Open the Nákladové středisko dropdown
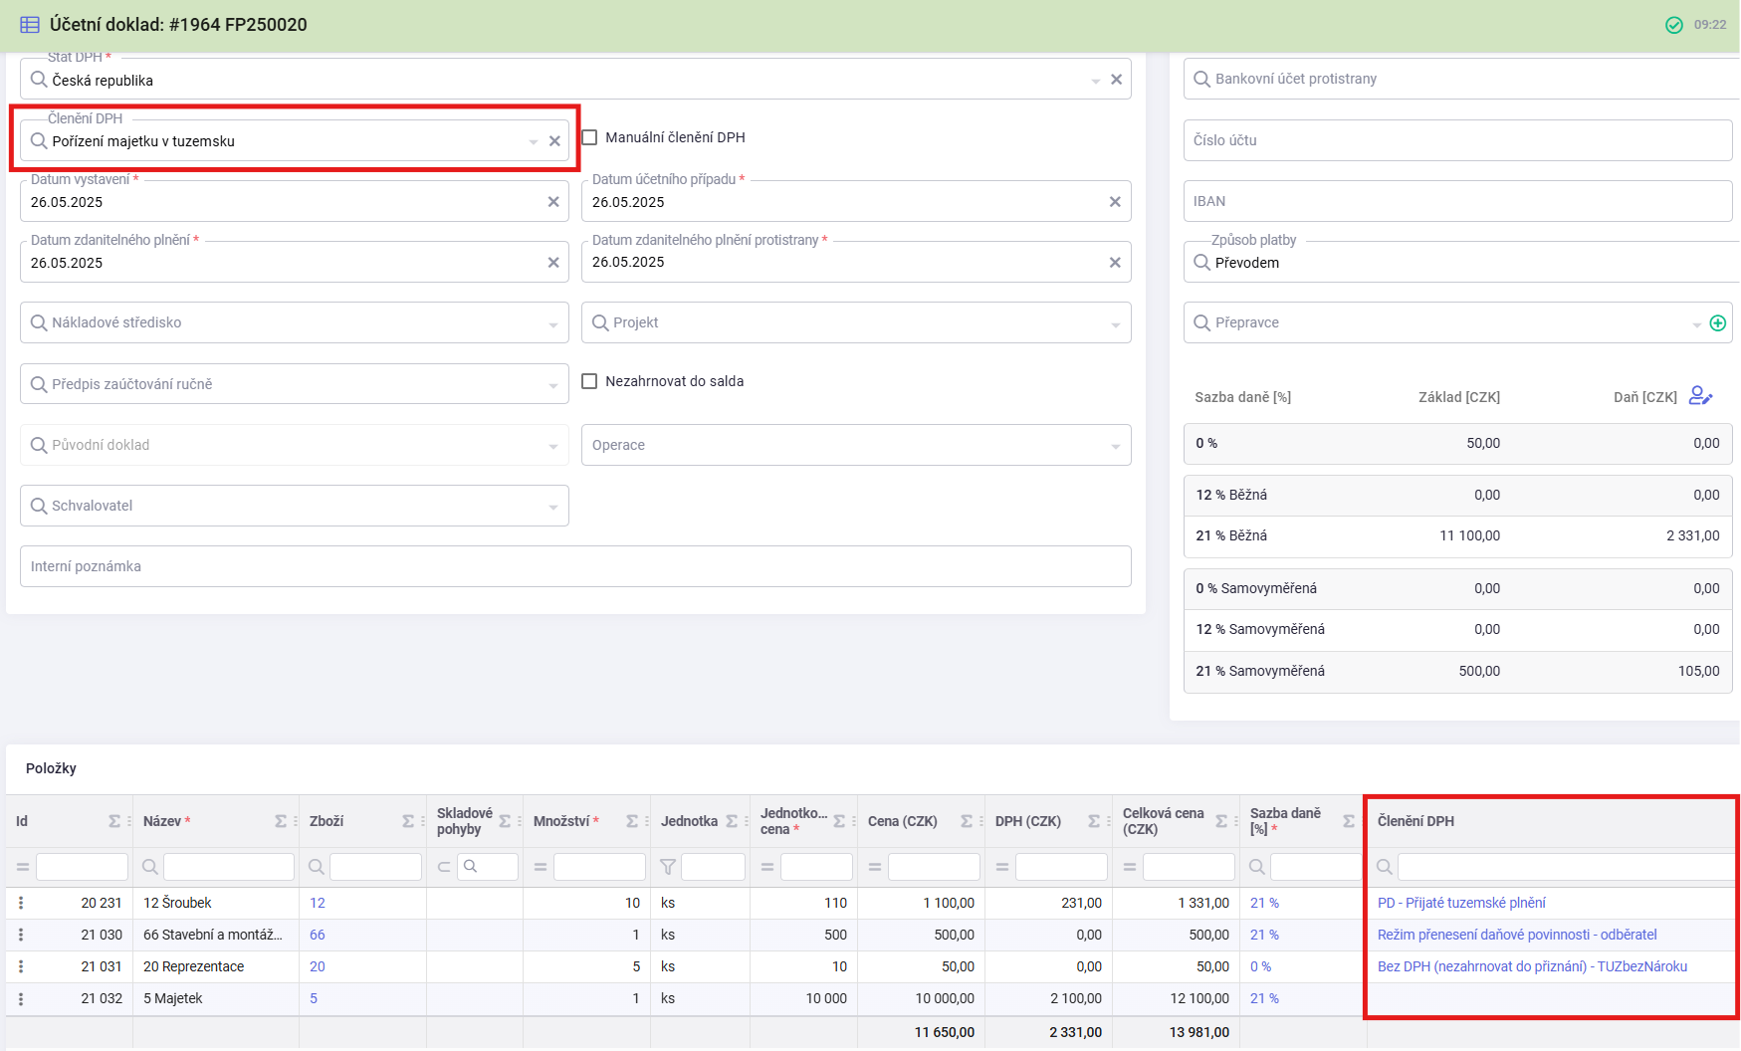The image size is (1741, 1051). (553, 324)
